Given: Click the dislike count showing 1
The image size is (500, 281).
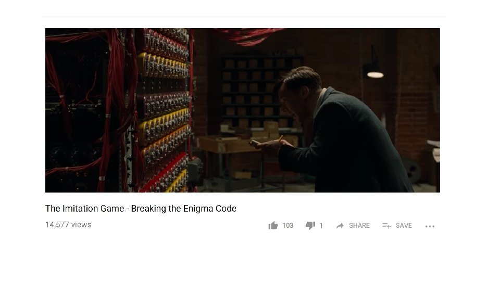Looking at the screenshot, I should 321,225.
